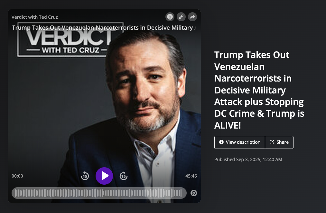Viewport: 326px width, 213px height.
Task: Copy episode link using chain icon
Action: click(x=181, y=17)
